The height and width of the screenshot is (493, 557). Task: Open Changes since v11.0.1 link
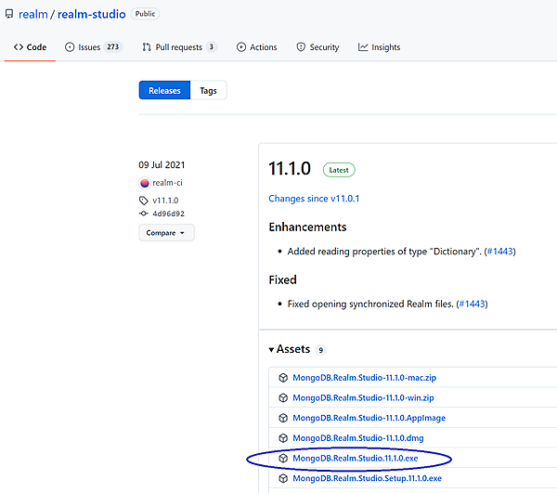(314, 199)
